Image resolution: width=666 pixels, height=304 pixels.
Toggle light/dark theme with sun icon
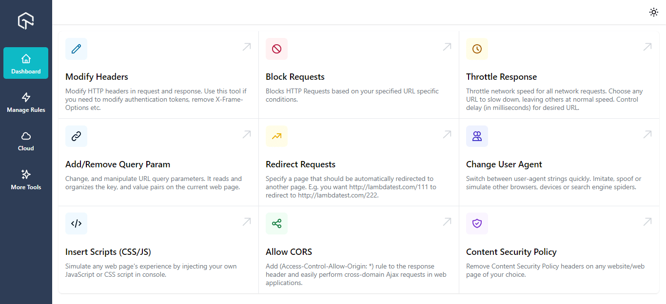pos(654,12)
